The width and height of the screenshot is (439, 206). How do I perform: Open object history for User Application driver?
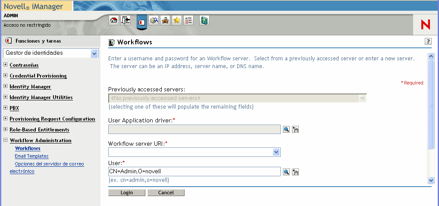pos(295,129)
